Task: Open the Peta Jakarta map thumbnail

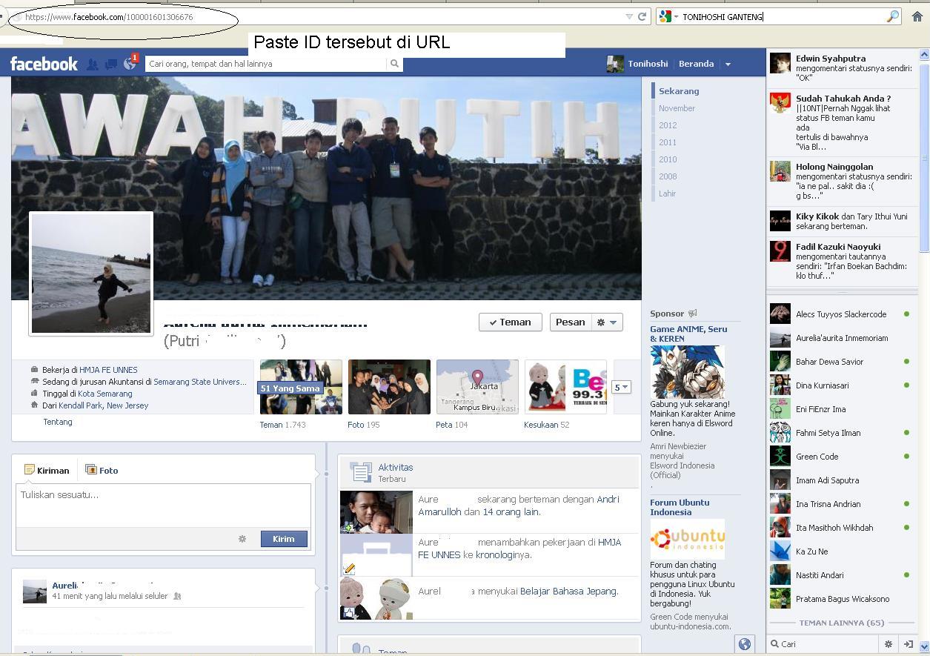Action: click(x=477, y=387)
